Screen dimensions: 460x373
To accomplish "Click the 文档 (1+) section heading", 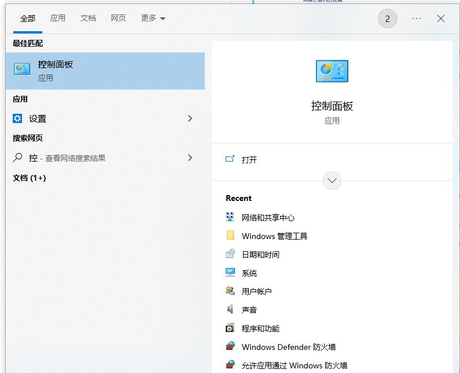I will (x=30, y=178).
